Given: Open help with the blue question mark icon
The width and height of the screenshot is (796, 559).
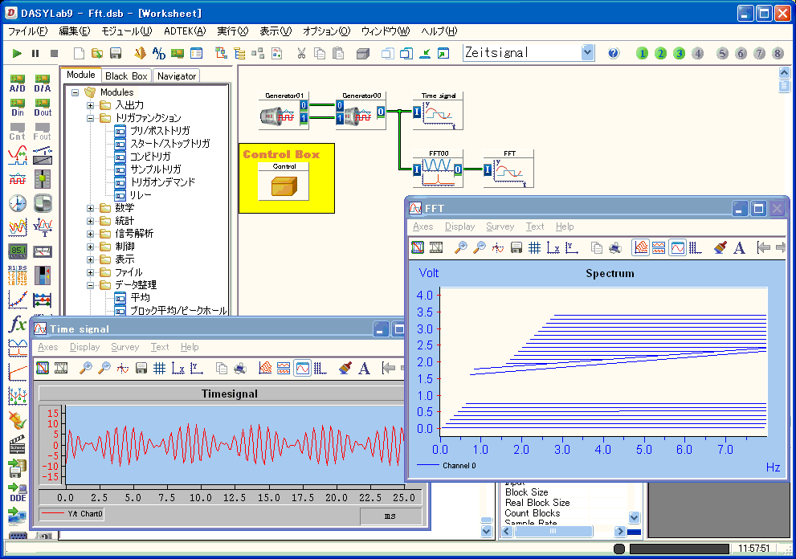Looking at the screenshot, I should pos(613,53).
